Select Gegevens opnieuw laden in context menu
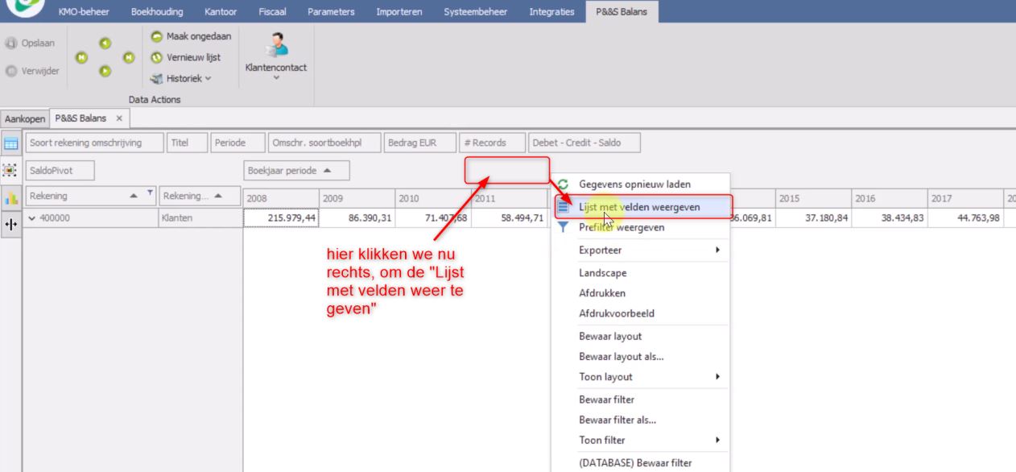Viewport: 1016px width, 472px height. [x=634, y=184]
